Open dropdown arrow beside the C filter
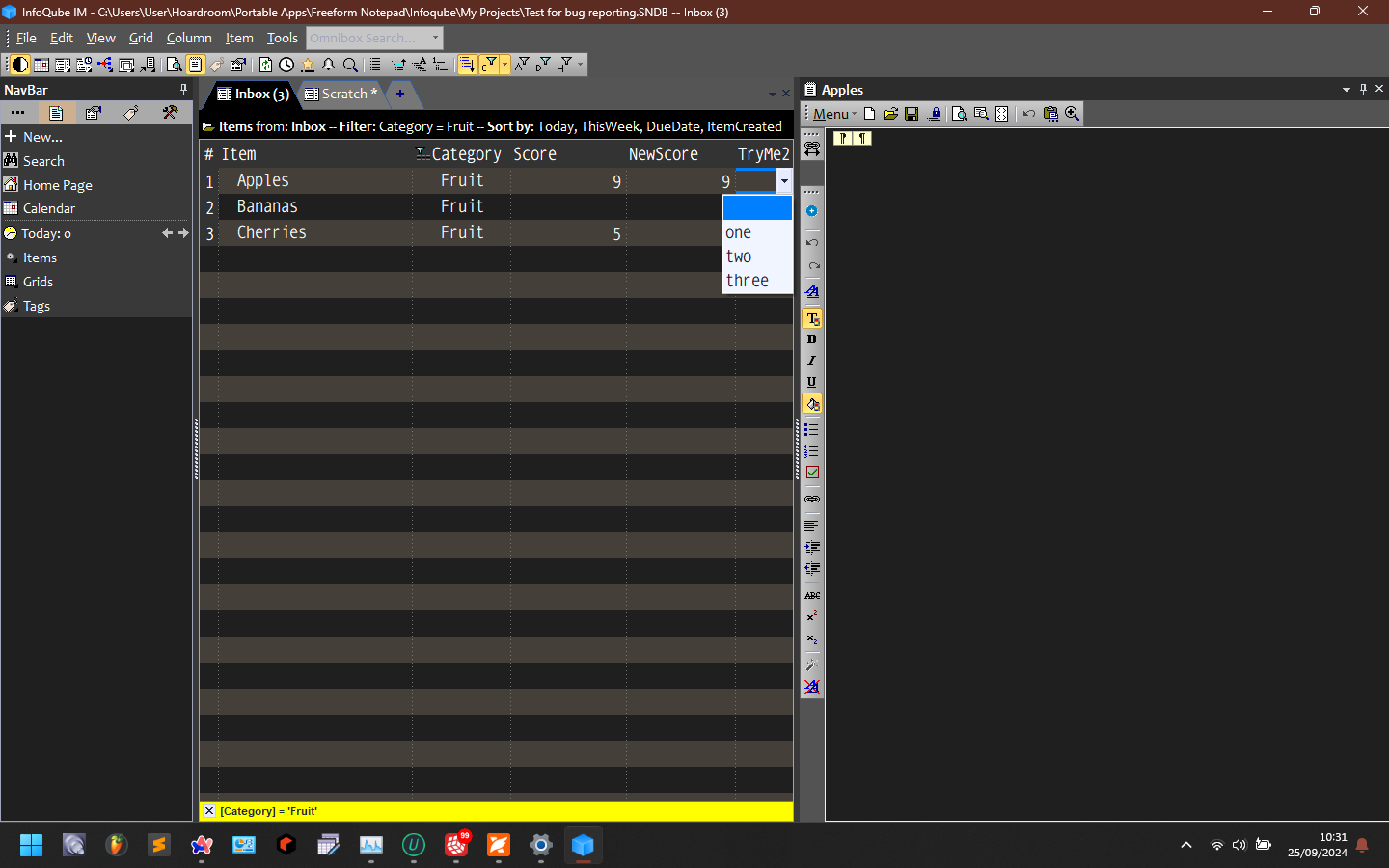 [x=504, y=65]
